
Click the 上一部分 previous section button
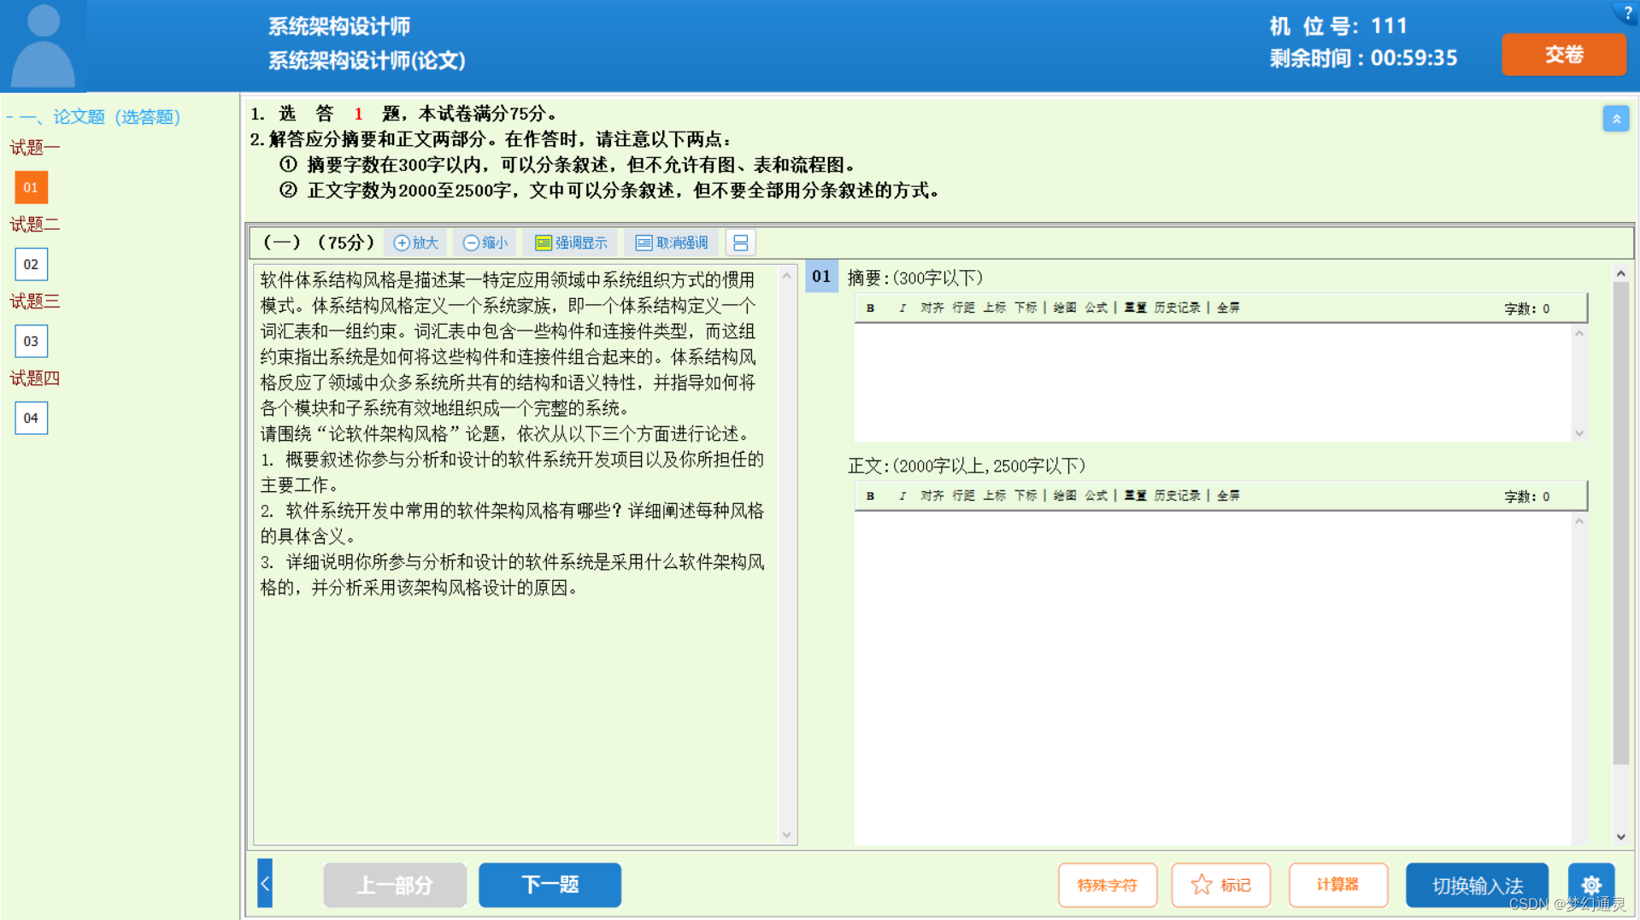click(395, 885)
